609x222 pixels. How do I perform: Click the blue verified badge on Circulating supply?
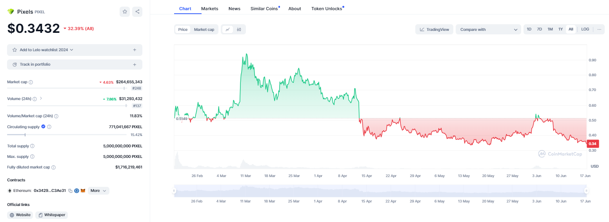click(x=43, y=127)
